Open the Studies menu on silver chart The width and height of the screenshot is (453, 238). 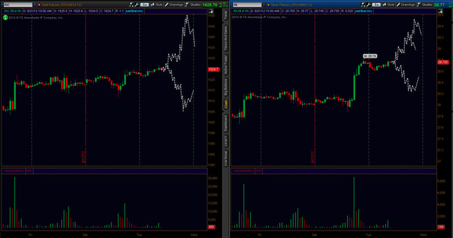coord(425,5)
